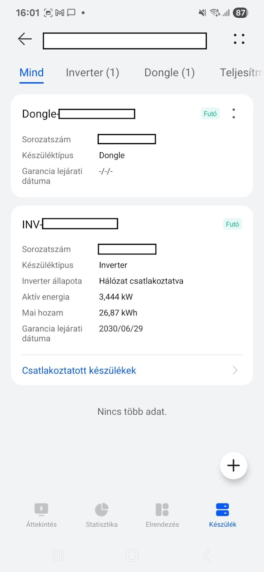Open the four-dot apps menu icon
This screenshot has height=572, width=264.
(239, 39)
